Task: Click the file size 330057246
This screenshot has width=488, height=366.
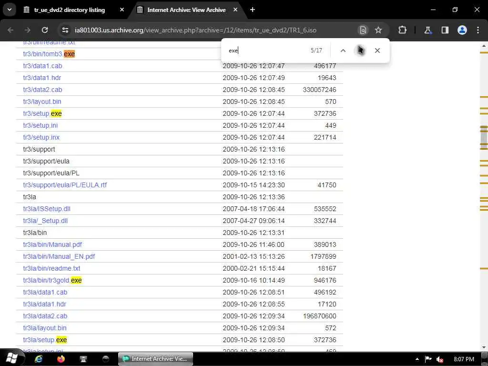Action: (x=319, y=90)
